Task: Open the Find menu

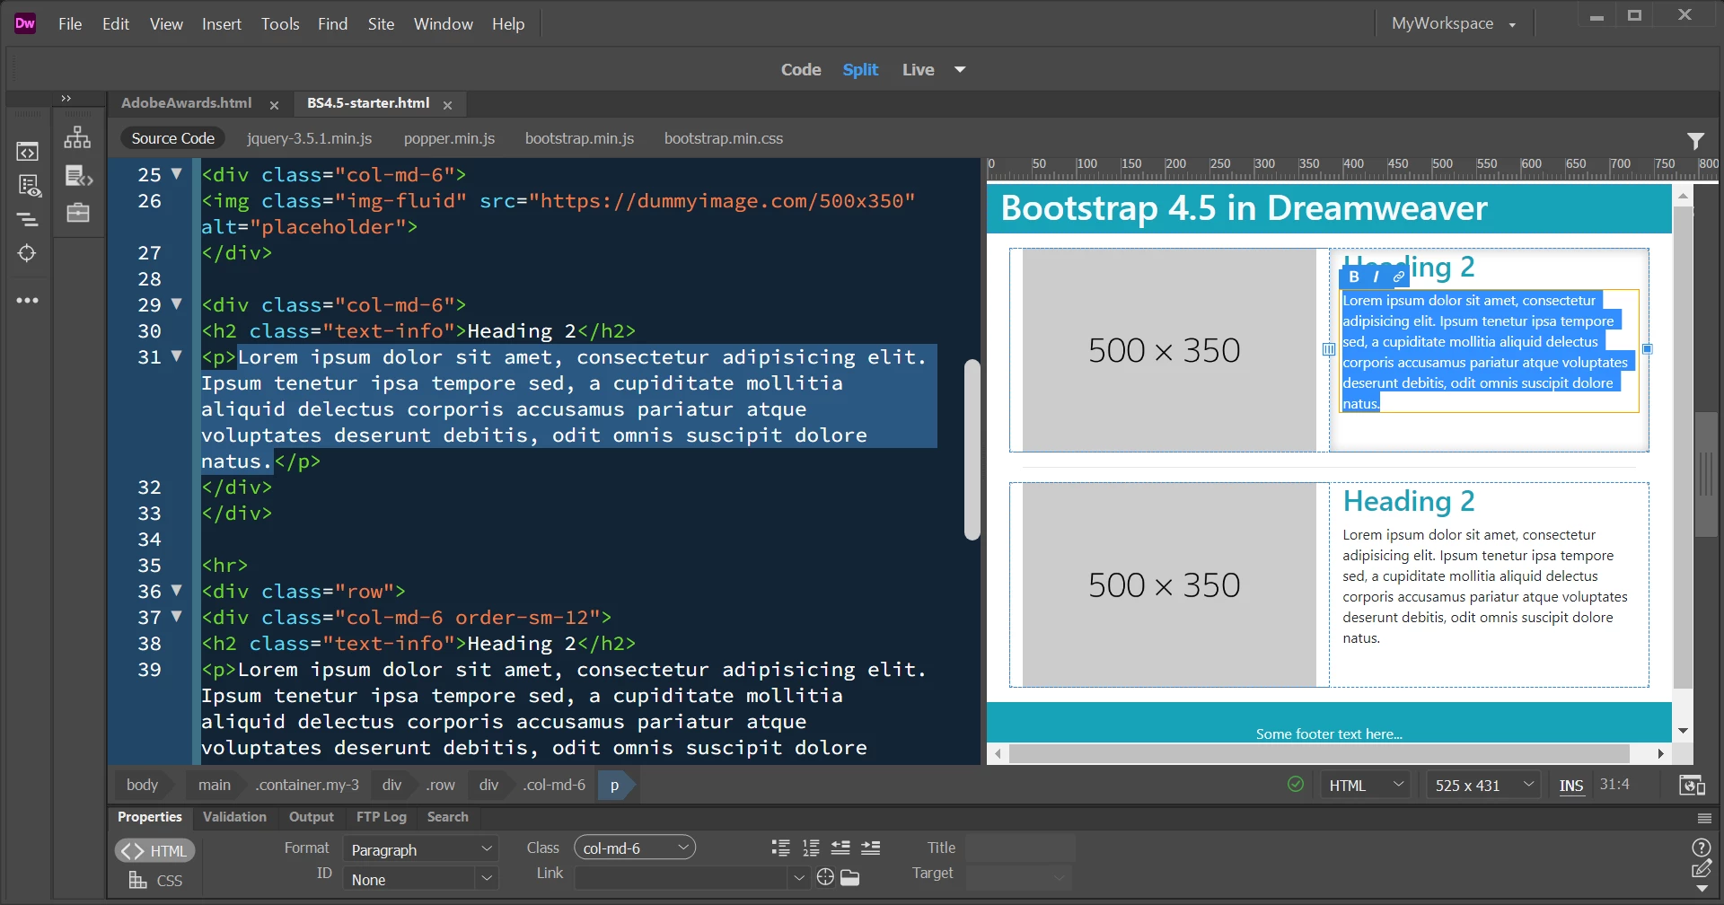Action: coord(332,23)
